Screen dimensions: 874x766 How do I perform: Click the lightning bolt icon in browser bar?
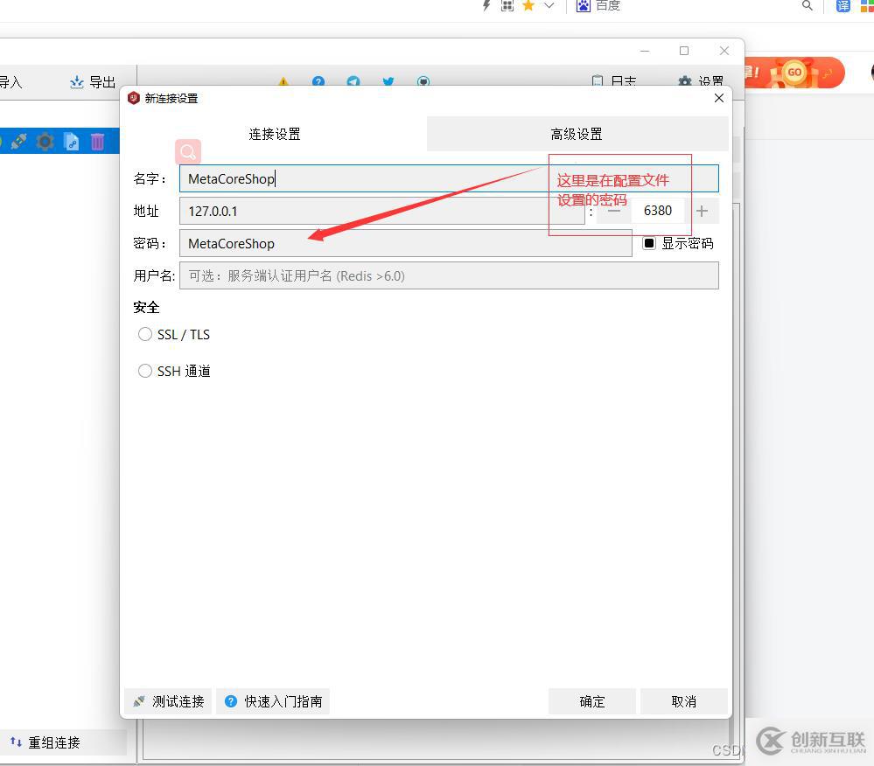(486, 5)
